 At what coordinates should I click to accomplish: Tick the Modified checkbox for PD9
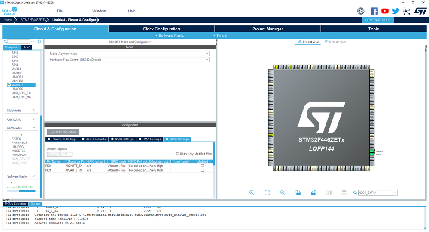click(x=202, y=170)
